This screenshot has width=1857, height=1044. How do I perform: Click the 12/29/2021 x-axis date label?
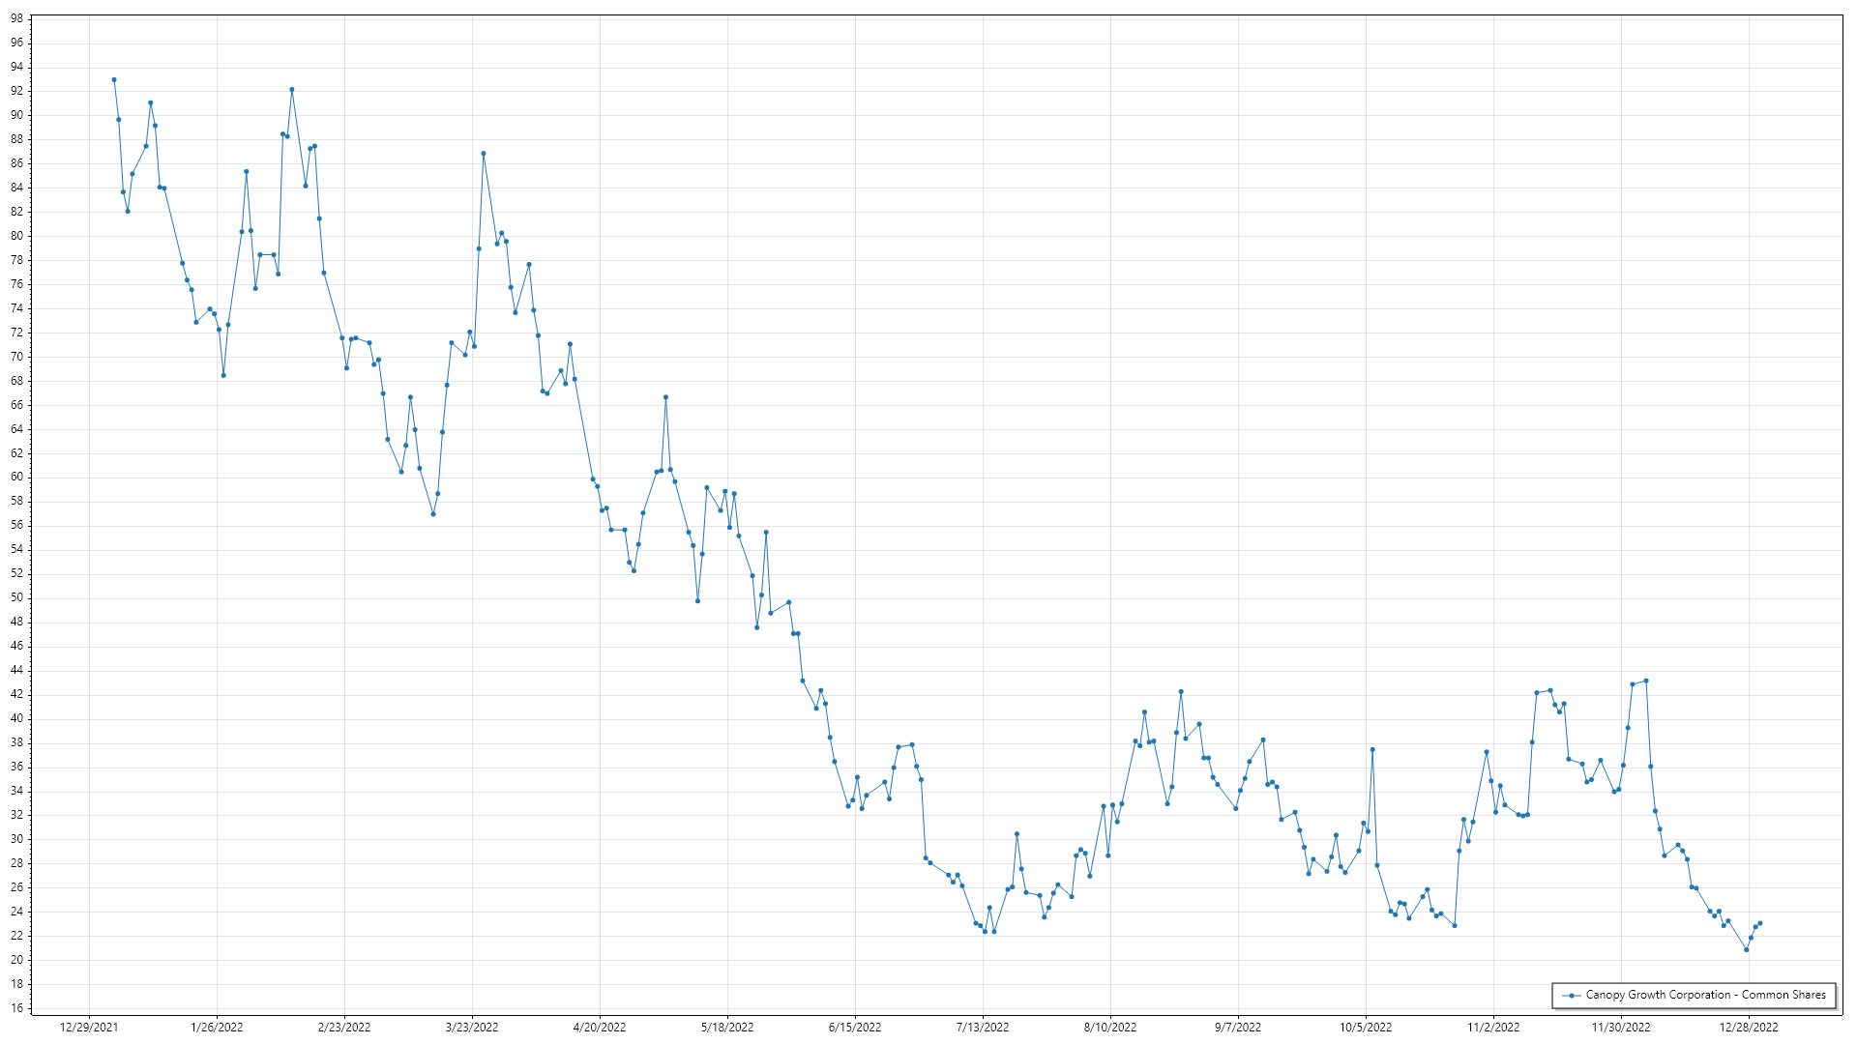tap(89, 1027)
